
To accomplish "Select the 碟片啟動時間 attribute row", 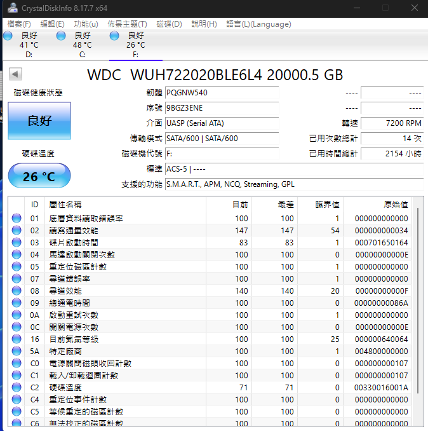I will (x=210, y=242).
